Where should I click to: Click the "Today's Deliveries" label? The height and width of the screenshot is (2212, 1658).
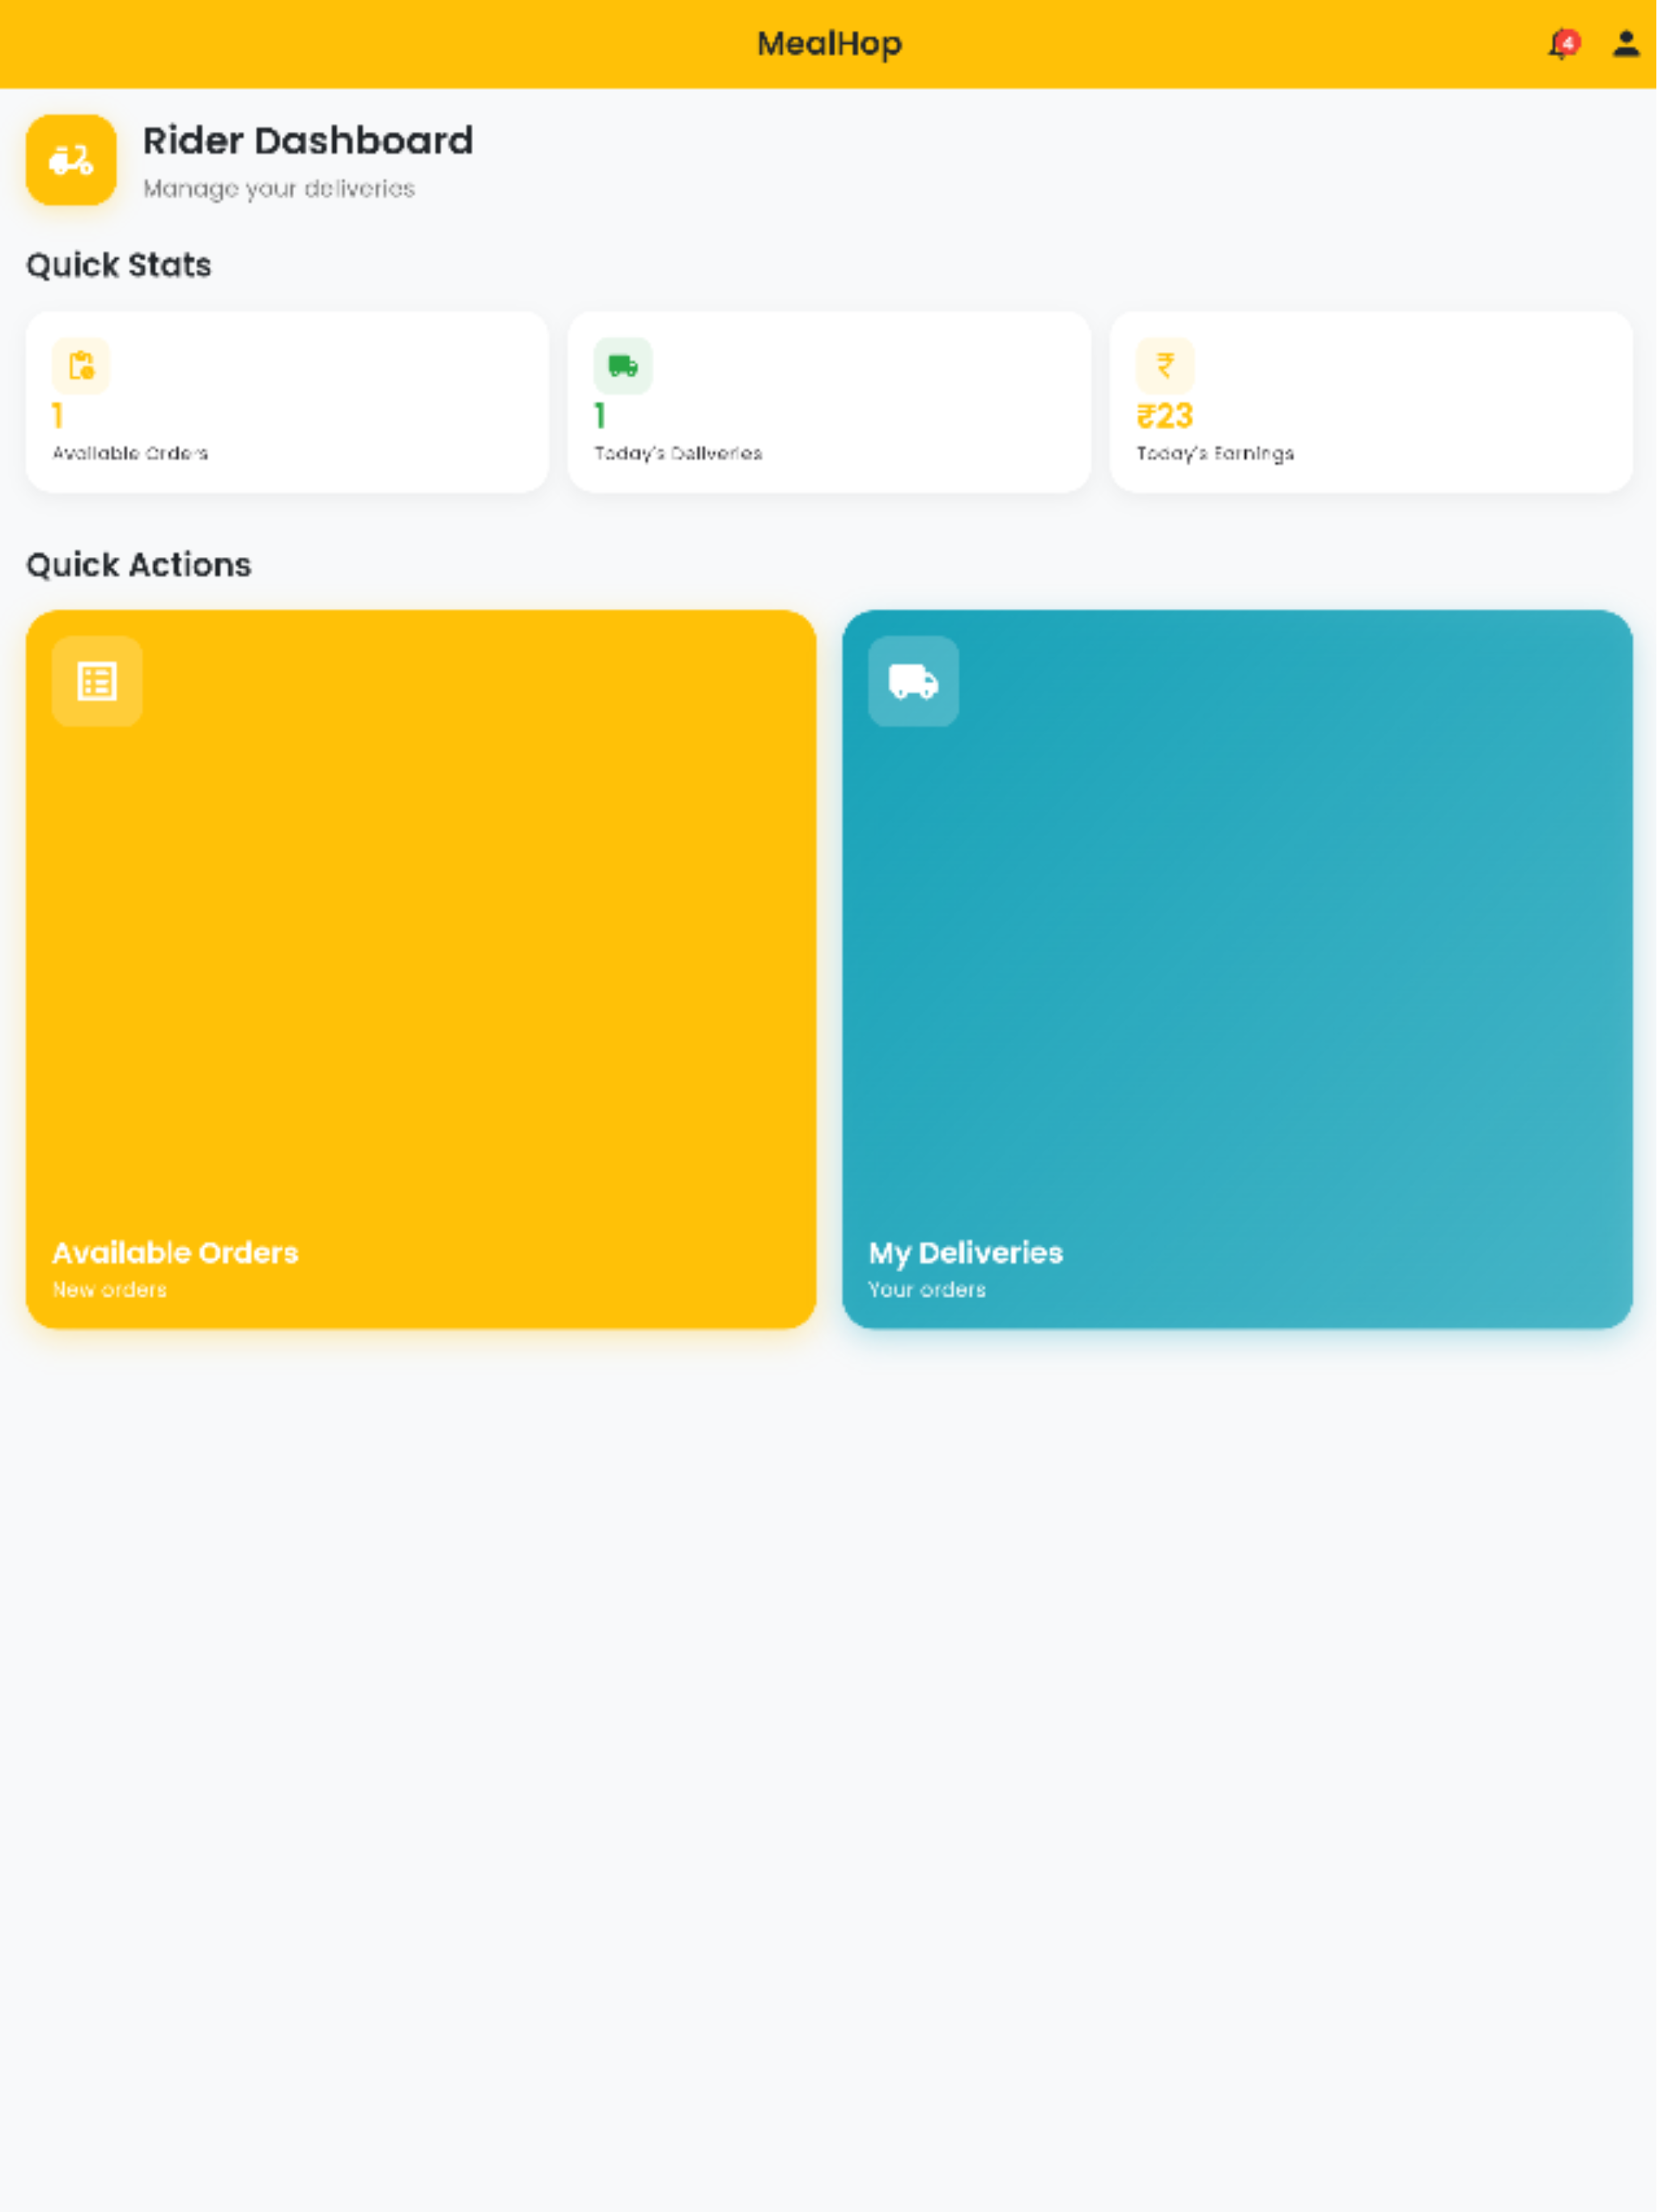click(x=678, y=454)
